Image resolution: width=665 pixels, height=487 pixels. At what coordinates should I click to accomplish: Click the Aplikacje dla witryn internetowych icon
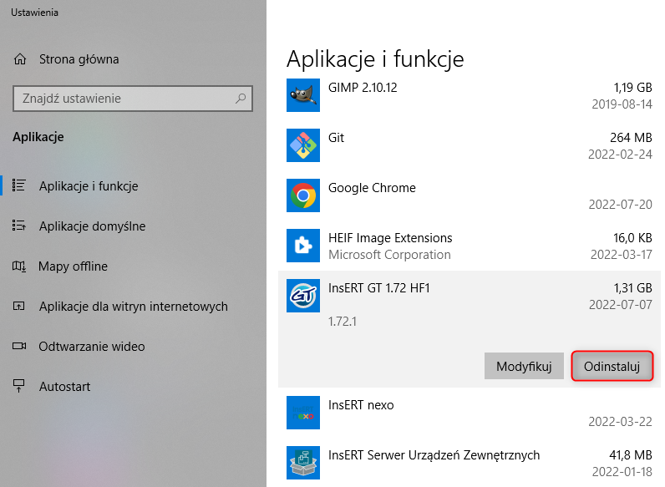pos(19,306)
